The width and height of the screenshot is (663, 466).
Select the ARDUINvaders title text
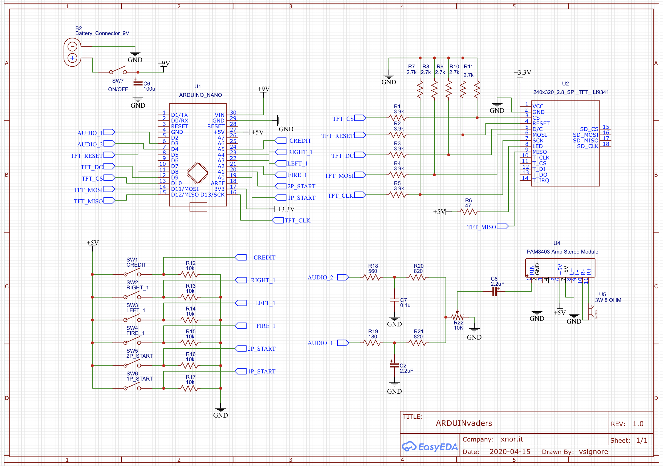coord(464,423)
